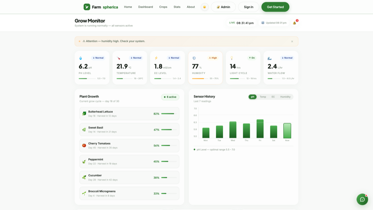Open the notification bell
This screenshot has width=373, height=210.
[x=295, y=23]
